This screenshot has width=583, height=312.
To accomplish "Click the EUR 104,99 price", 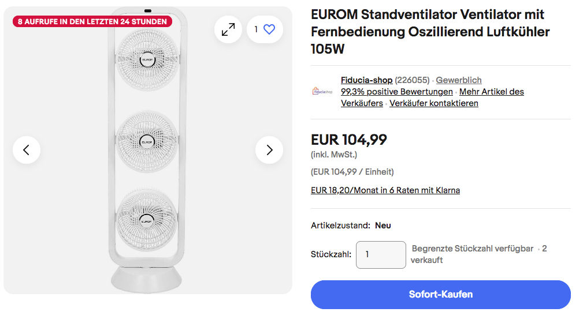I will [x=348, y=140].
